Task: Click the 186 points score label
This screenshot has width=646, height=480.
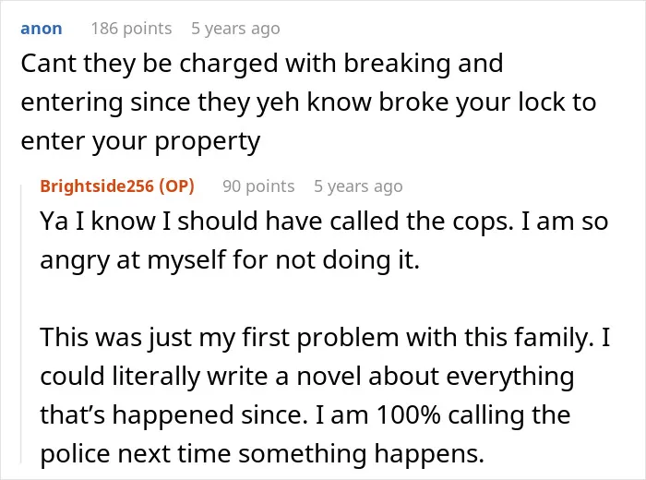Action: [x=131, y=29]
